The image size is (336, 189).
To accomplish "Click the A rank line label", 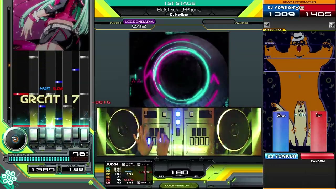I will (x=266, y=70).
